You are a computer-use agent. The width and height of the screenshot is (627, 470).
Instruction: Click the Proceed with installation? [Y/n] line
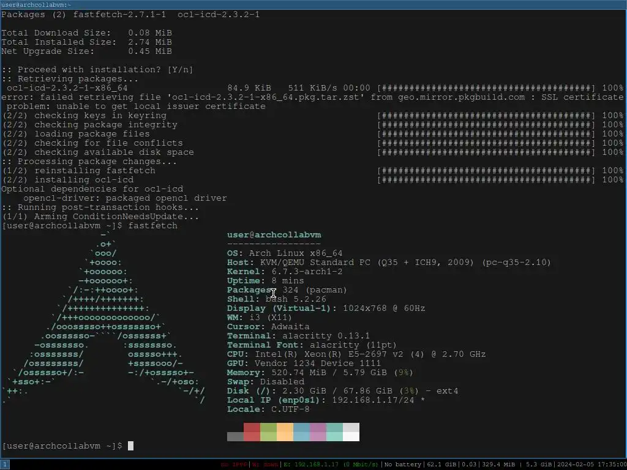coord(97,70)
